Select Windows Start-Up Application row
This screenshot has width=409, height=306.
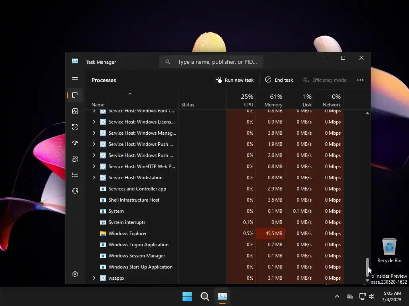(x=214, y=267)
